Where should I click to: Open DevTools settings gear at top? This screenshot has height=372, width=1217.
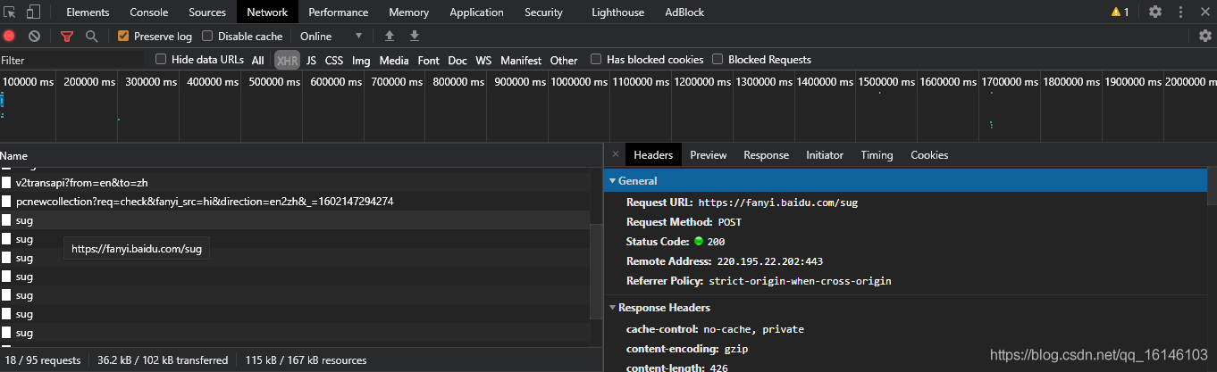click(1155, 12)
